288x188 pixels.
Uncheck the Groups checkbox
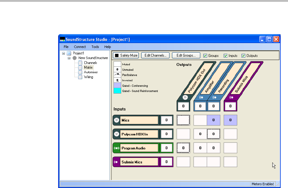pyautogui.click(x=205, y=56)
